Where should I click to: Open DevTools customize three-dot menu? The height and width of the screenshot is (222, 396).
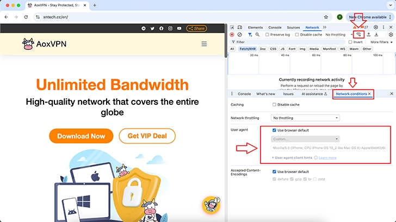coord(383,27)
